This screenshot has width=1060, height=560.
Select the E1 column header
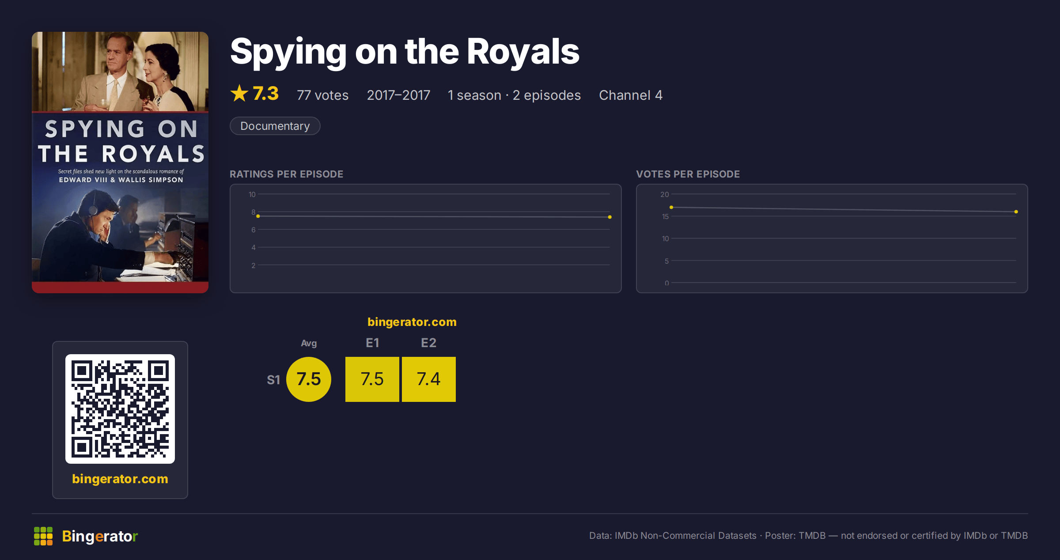point(372,343)
